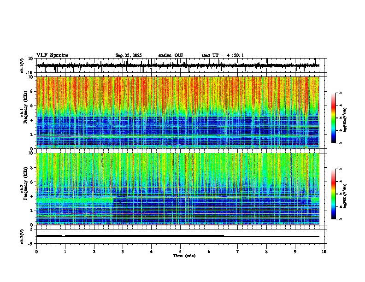Click inside the ch.2 spectrogram panel
Screen dimensions: 365x282
pos(178,189)
